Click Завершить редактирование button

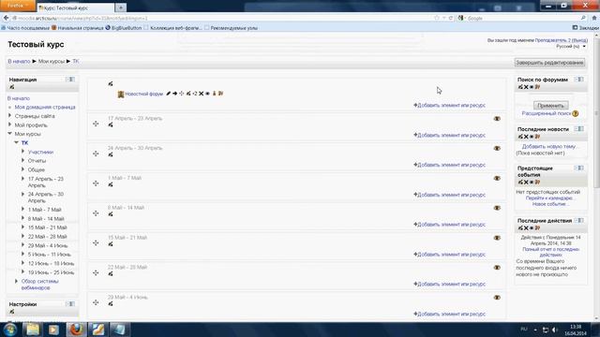549,63
